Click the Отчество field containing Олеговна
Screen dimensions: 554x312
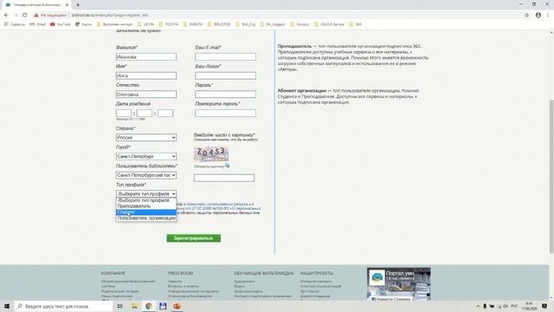pyautogui.click(x=146, y=94)
